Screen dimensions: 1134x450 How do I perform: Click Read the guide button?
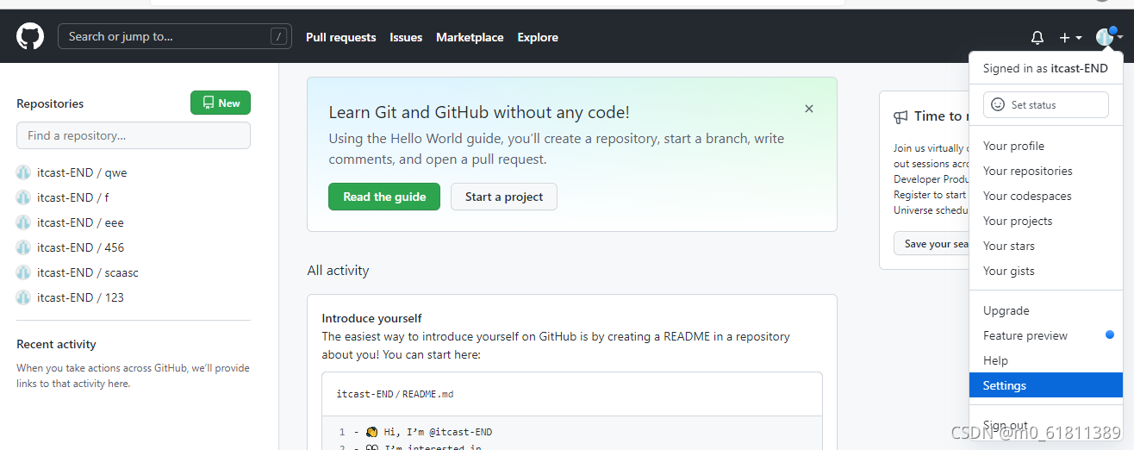(x=384, y=197)
